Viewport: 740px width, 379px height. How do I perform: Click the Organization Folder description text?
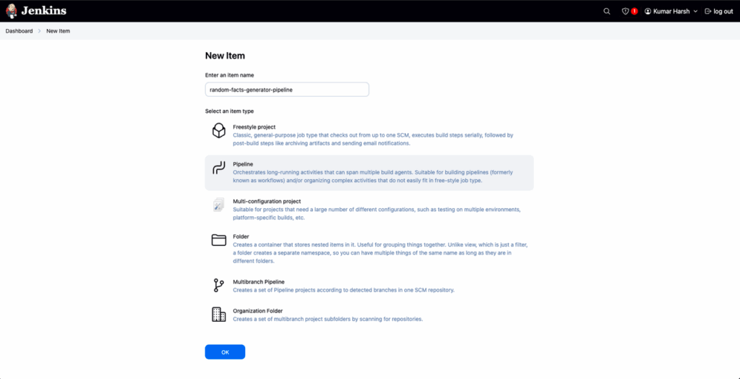tap(328, 320)
